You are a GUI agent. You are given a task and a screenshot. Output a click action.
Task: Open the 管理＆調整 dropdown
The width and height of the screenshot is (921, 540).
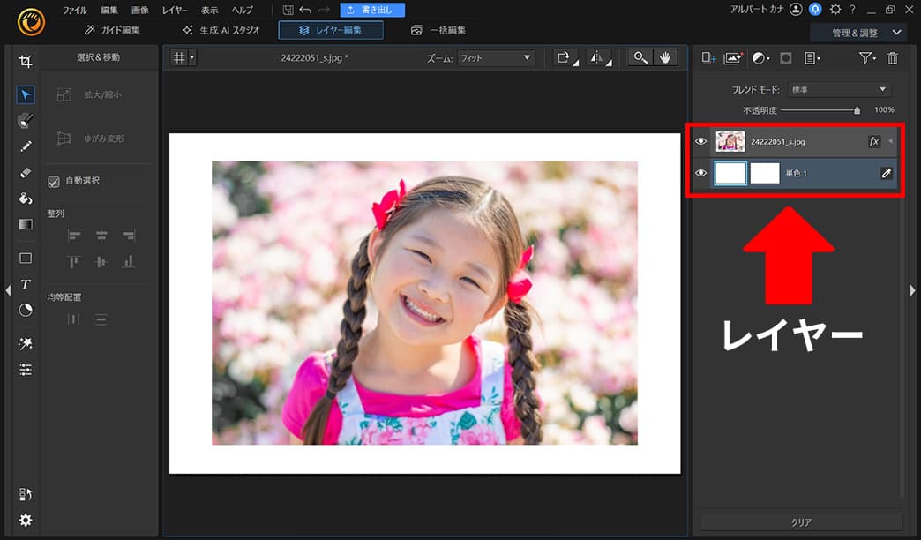pos(858,33)
